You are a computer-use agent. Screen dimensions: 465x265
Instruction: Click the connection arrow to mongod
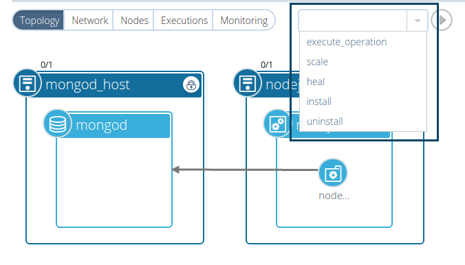tap(245, 170)
